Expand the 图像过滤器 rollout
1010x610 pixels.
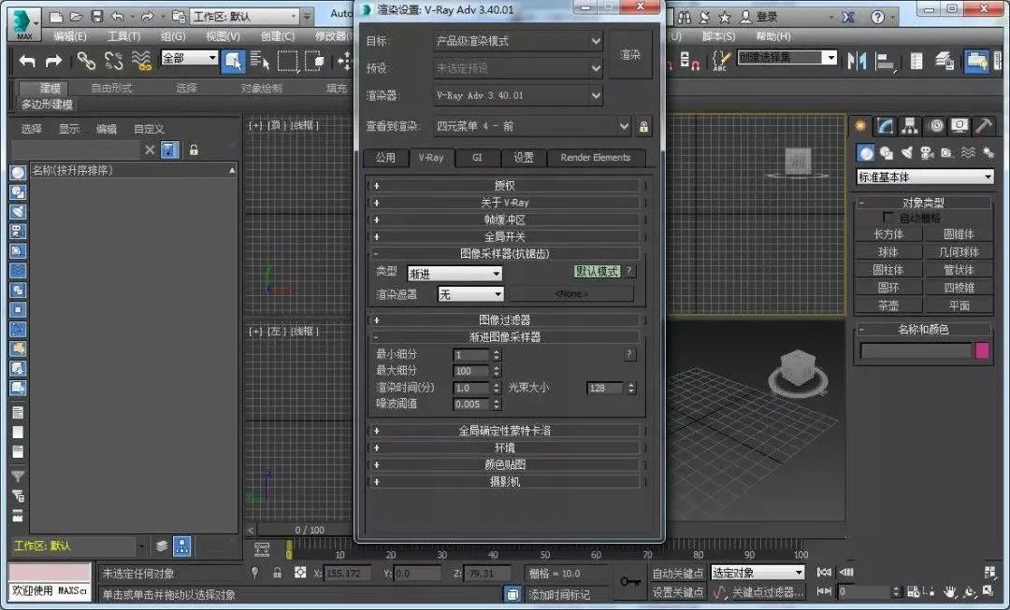point(505,319)
